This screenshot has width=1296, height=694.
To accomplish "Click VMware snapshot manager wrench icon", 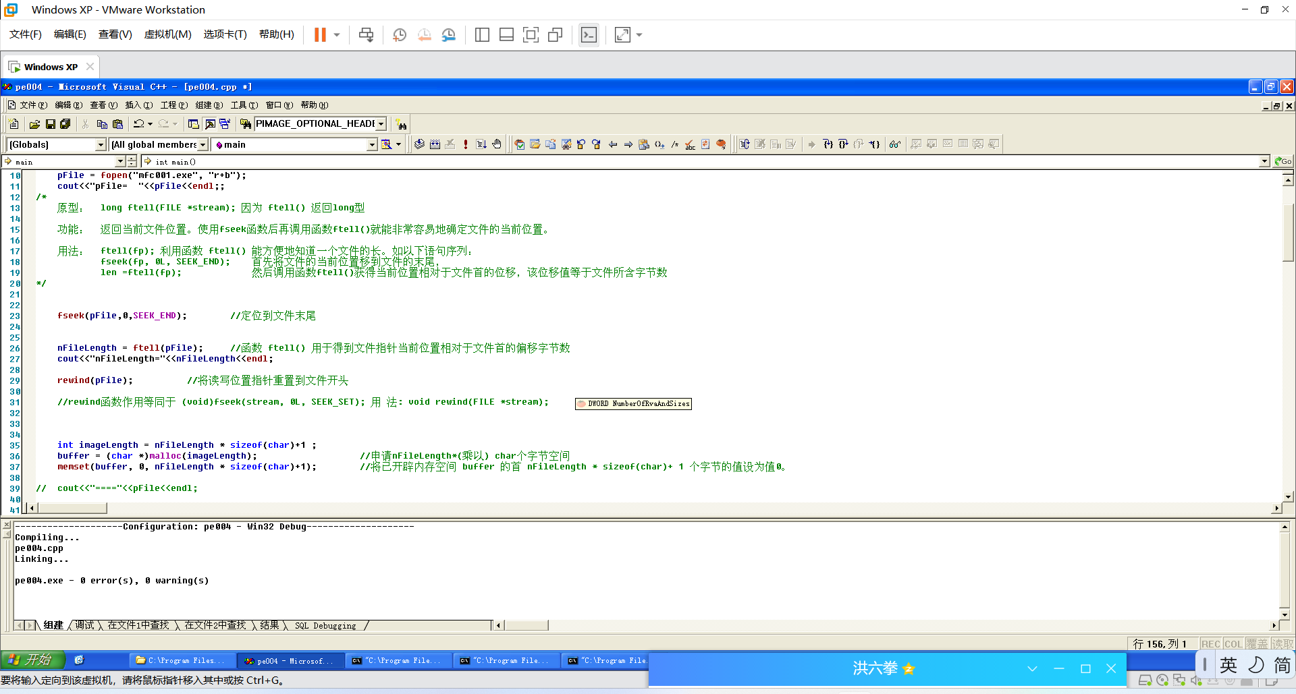I will point(449,34).
